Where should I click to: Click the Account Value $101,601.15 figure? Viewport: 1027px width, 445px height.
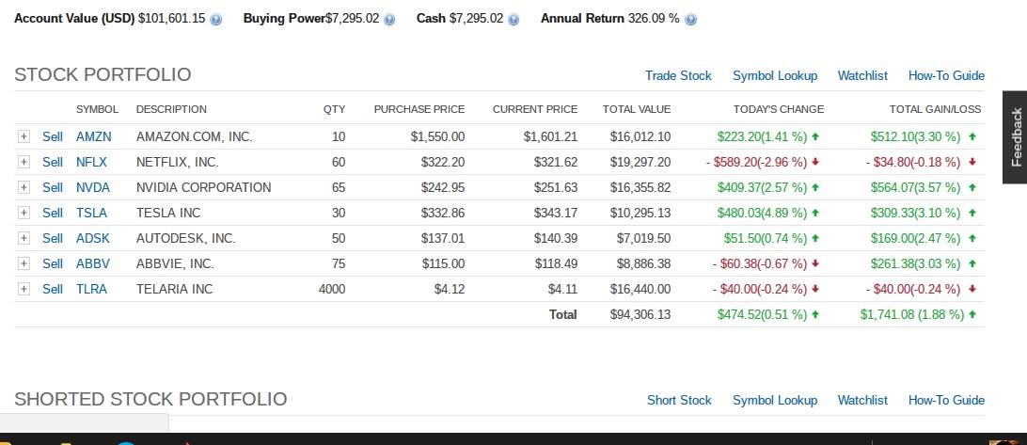(171, 19)
